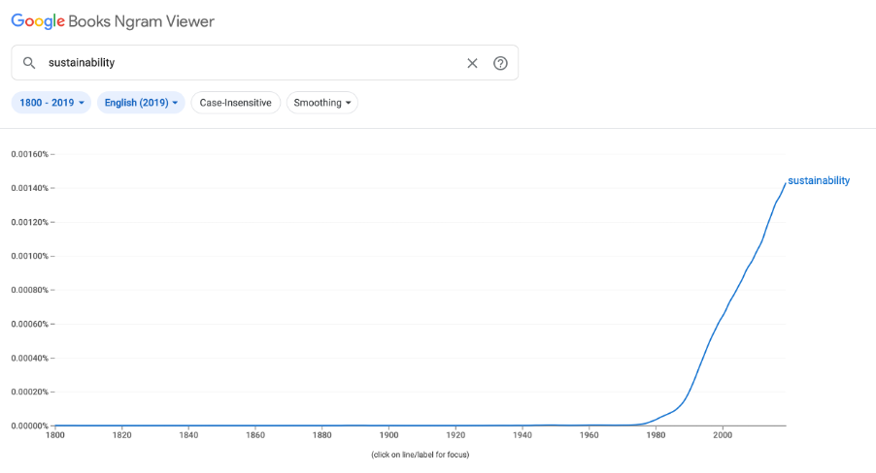Click the 1980 x-axis year label
Image resolution: width=876 pixels, height=473 pixels.
(x=656, y=435)
